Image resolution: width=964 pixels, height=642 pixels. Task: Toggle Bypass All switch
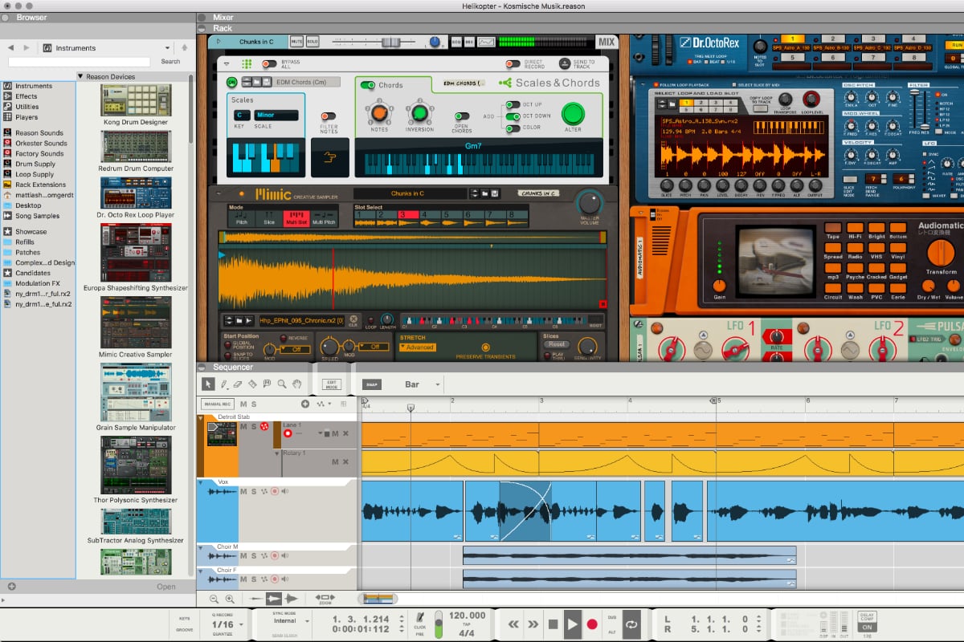[x=269, y=63]
